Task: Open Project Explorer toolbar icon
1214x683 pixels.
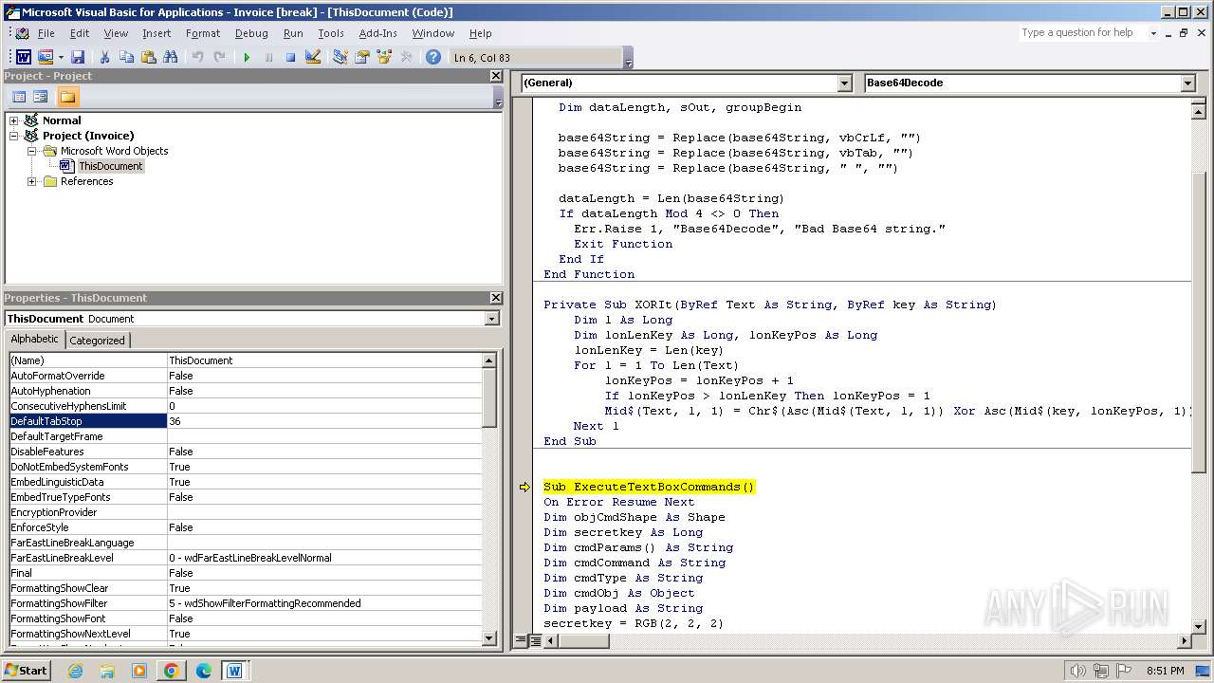Action: point(340,58)
